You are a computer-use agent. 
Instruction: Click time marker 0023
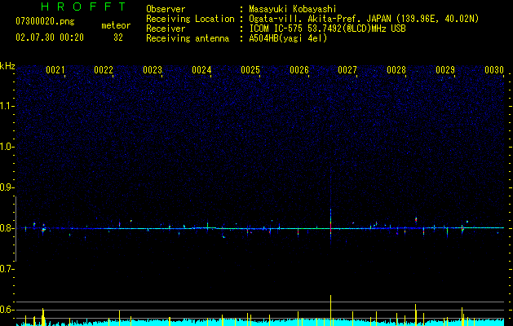tap(153, 70)
